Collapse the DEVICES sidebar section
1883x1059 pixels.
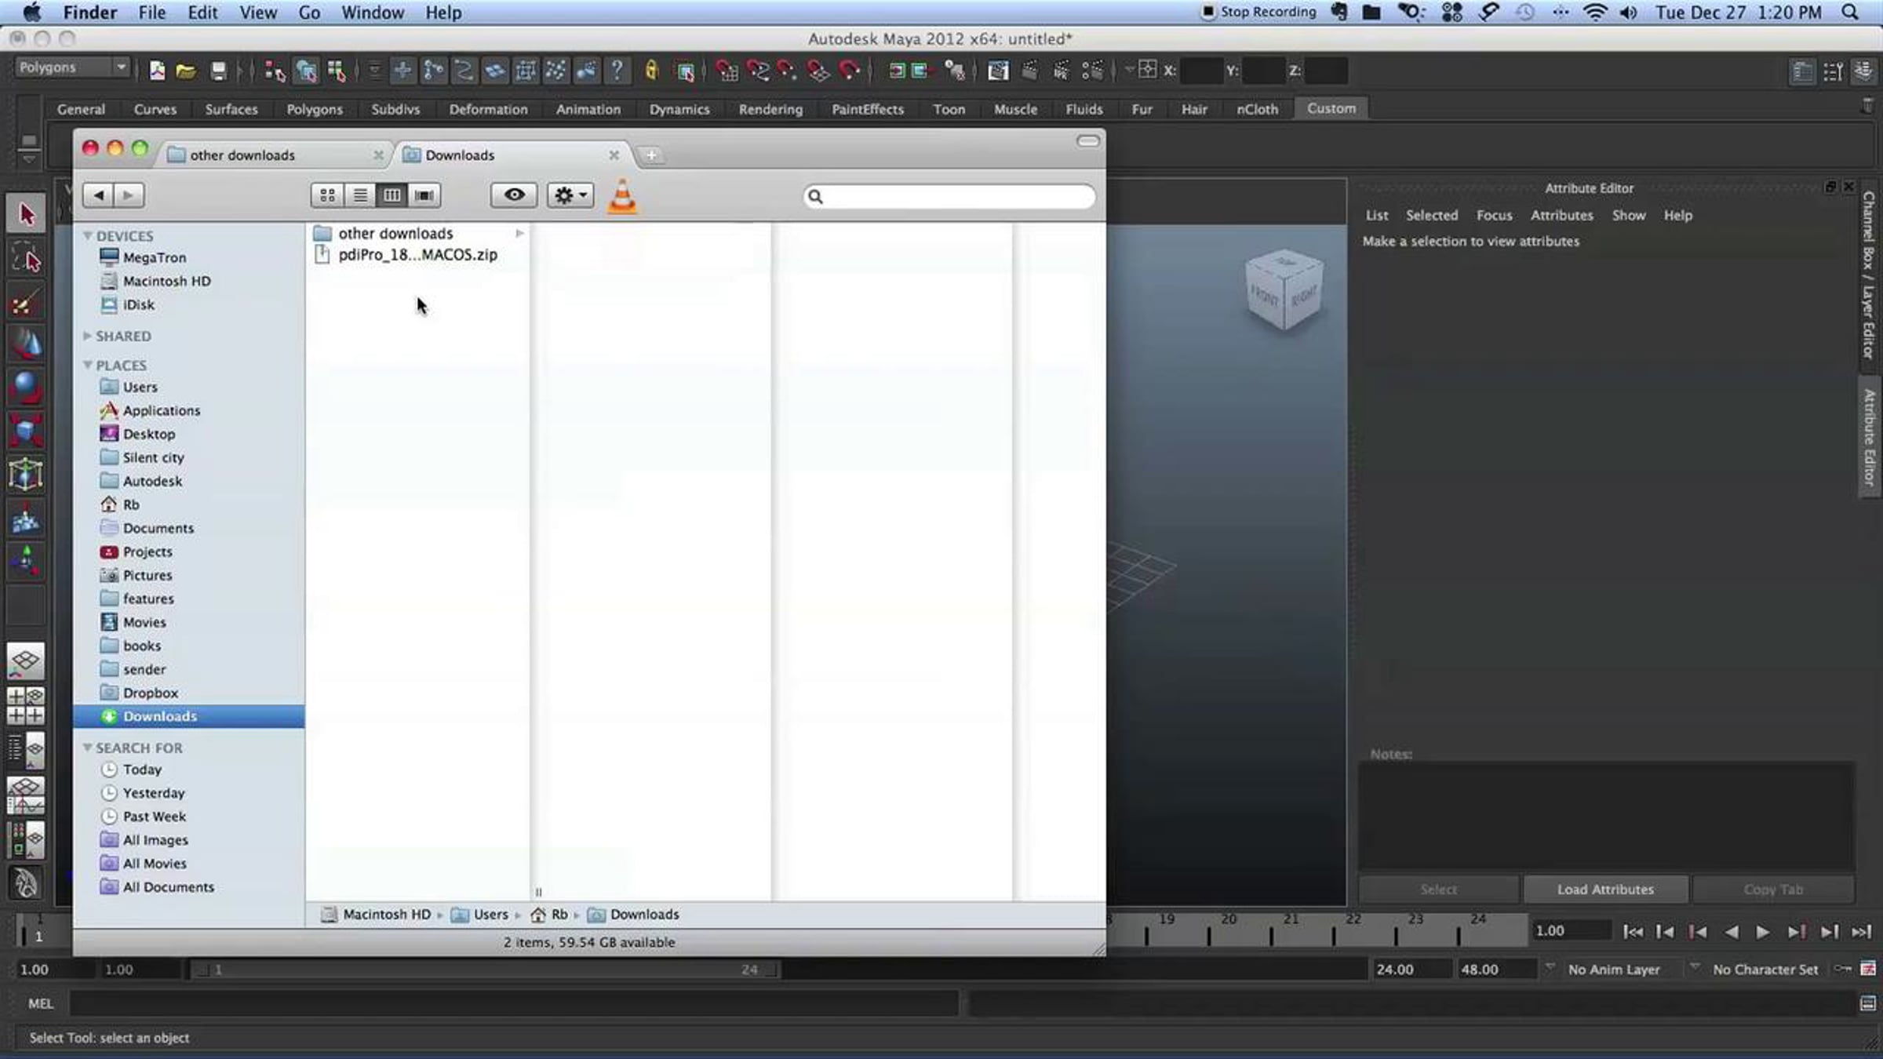coord(88,235)
